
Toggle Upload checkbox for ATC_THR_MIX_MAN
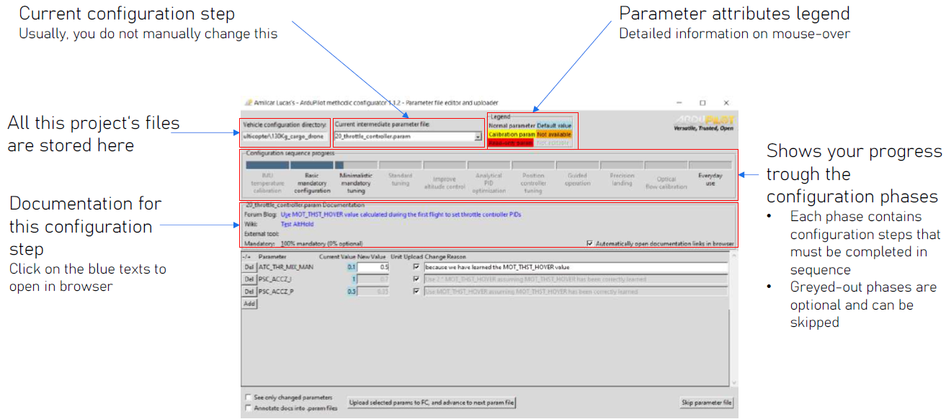tap(416, 267)
